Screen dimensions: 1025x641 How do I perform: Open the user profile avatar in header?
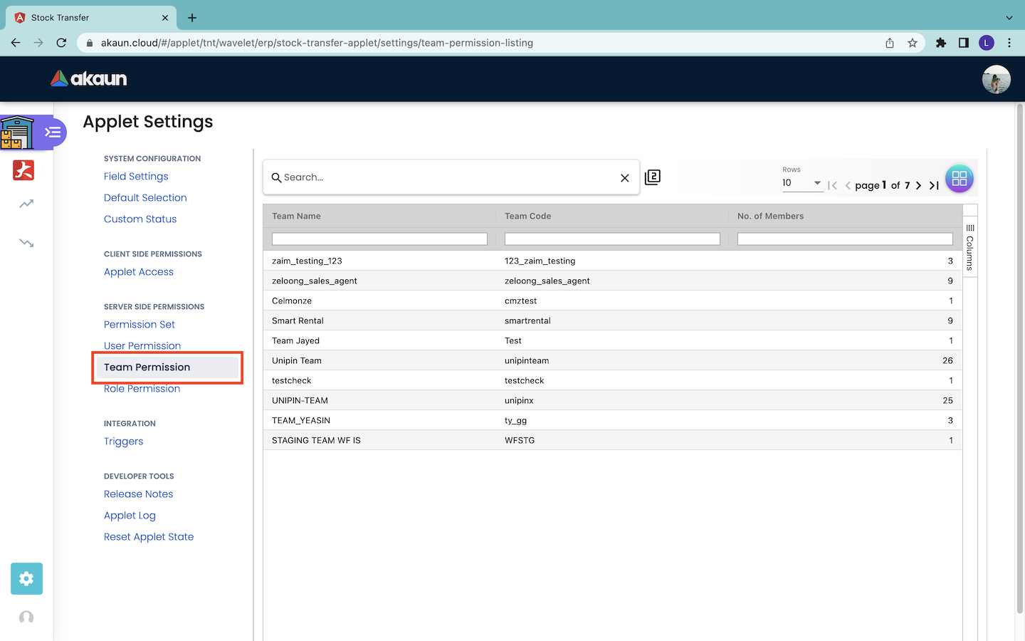(x=996, y=79)
